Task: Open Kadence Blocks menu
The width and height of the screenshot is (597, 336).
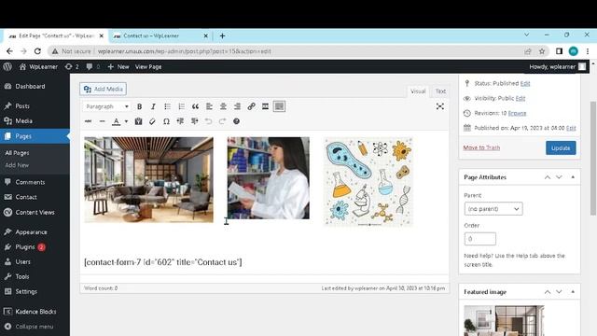Action: click(35, 312)
